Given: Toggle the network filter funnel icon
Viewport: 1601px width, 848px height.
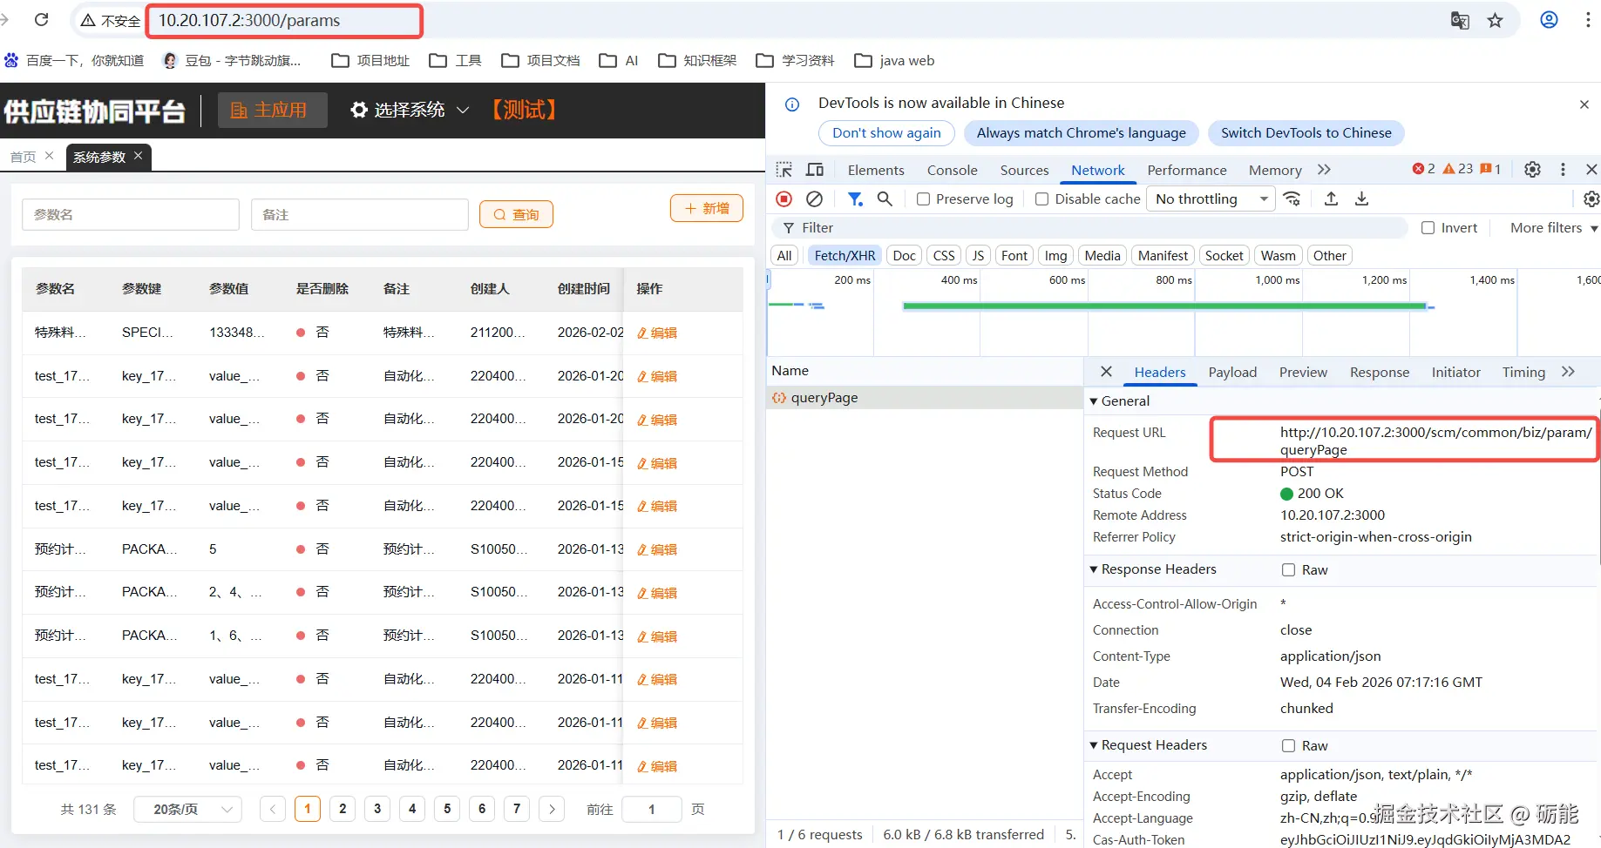Looking at the screenshot, I should (x=855, y=199).
